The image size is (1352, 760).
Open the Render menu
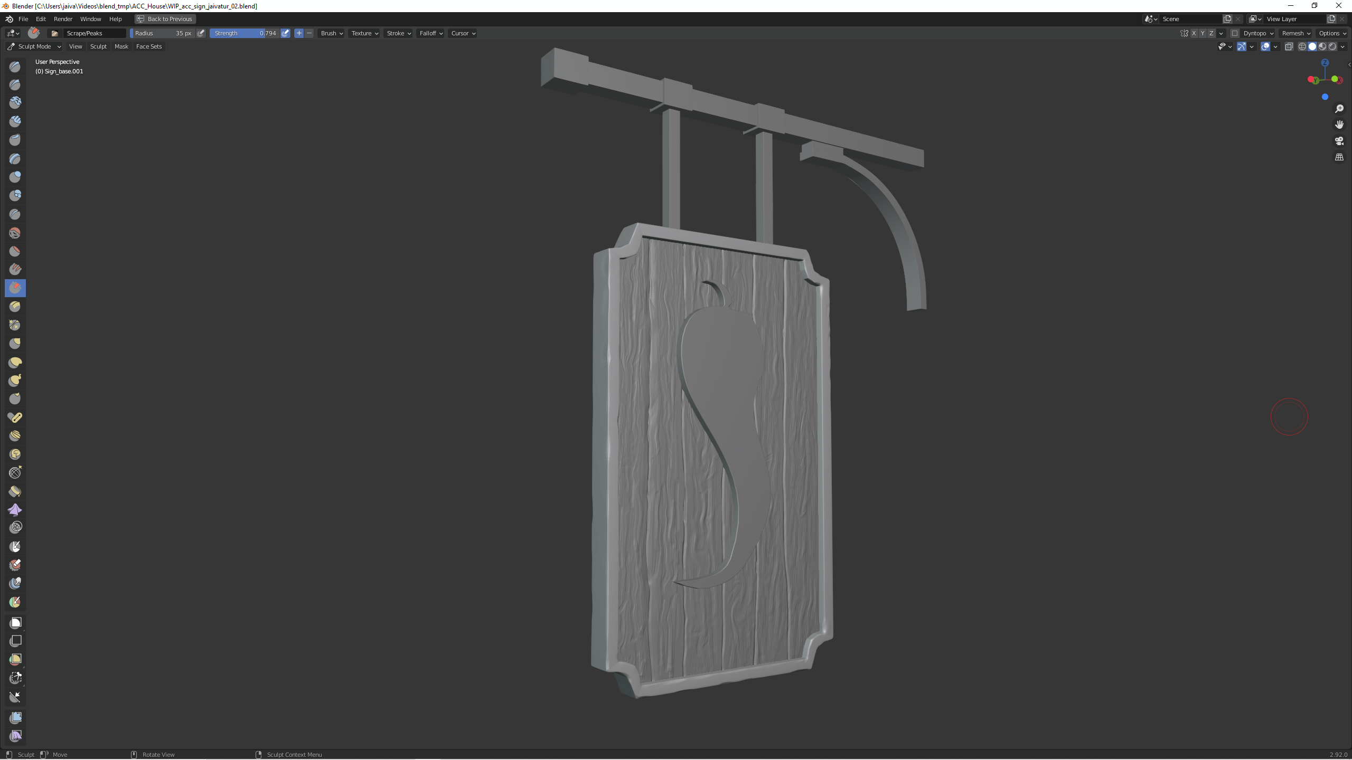pos(63,19)
